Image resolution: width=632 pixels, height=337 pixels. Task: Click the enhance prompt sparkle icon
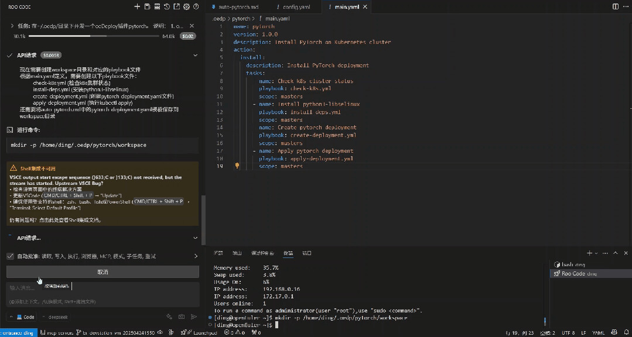tap(169, 317)
